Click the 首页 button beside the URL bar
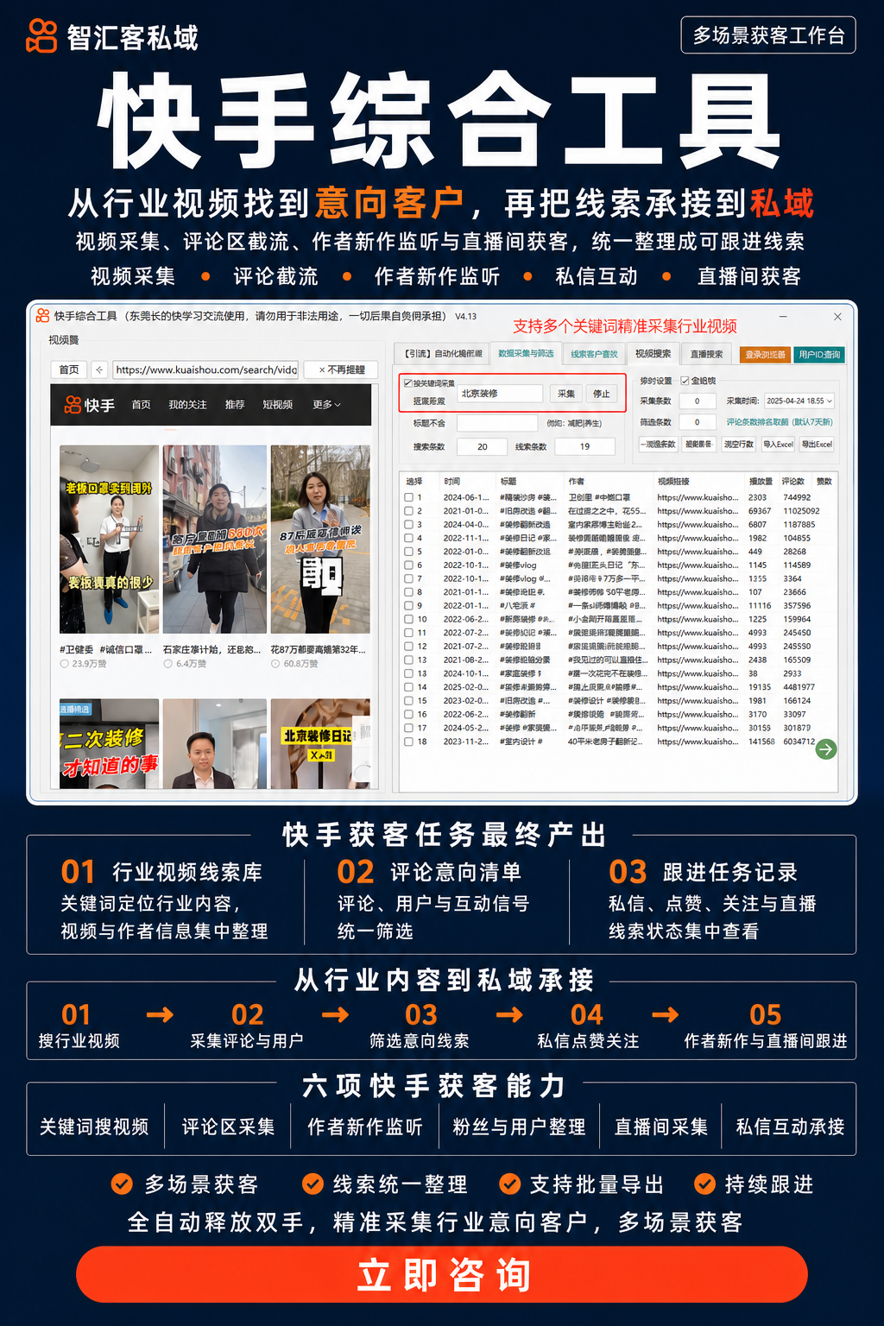884x1326 pixels. 69,369
